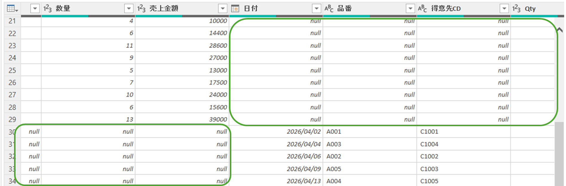Open the filter dropdown for 数量 column
The height and width of the screenshot is (186, 566).
pyautogui.click(x=129, y=9)
